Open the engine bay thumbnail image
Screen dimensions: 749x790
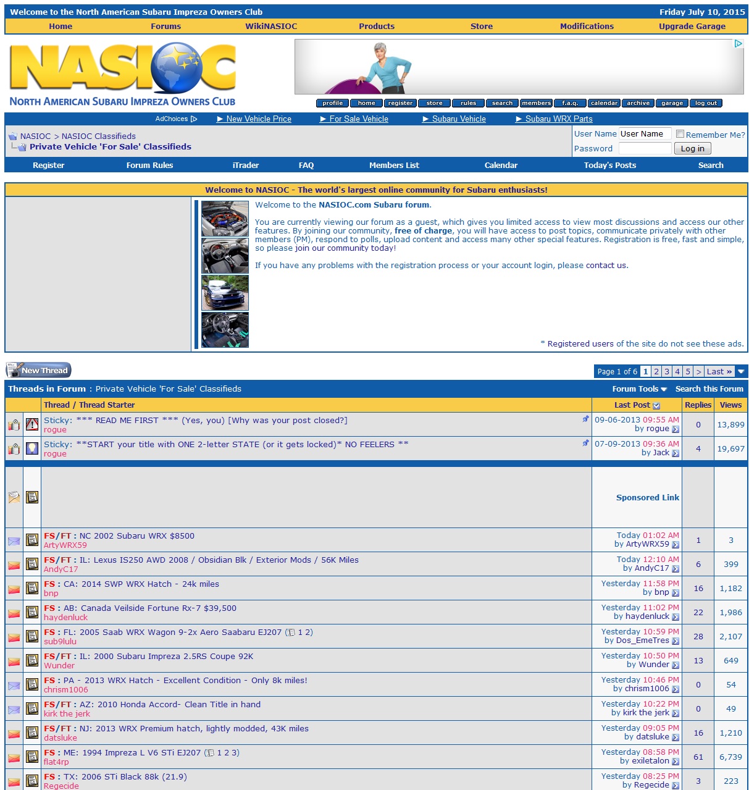click(x=225, y=219)
